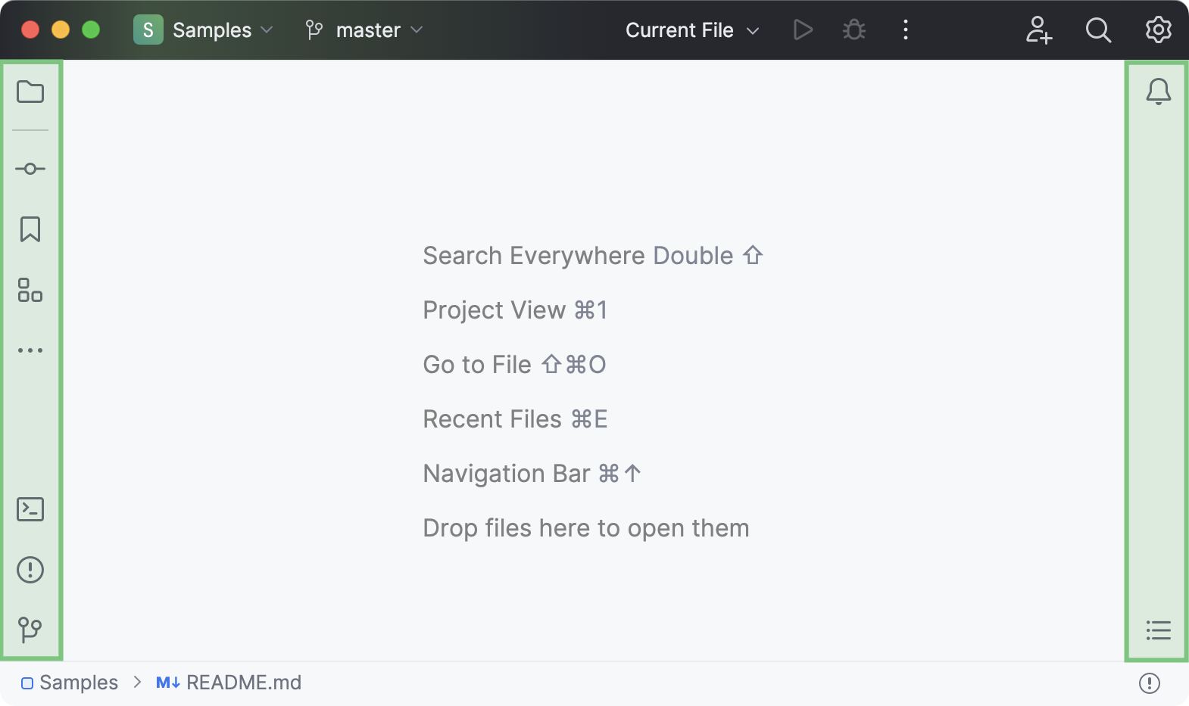Viewport: 1189px width, 706px height.
Task: Open Search Everywhere magnifier
Action: [x=1098, y=30]
